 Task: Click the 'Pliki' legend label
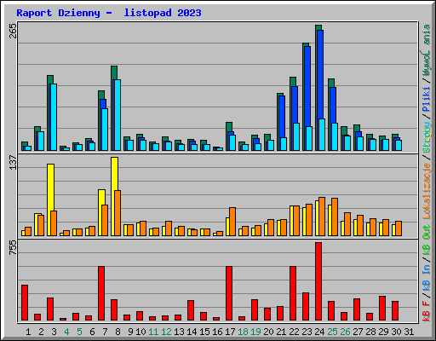coord(426,99)
